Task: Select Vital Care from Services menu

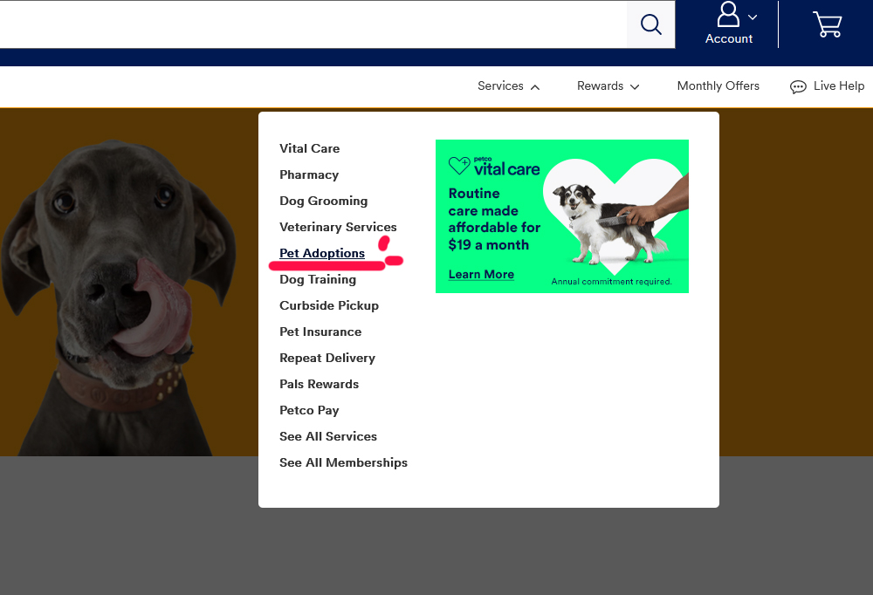Action: coord(310,148)
